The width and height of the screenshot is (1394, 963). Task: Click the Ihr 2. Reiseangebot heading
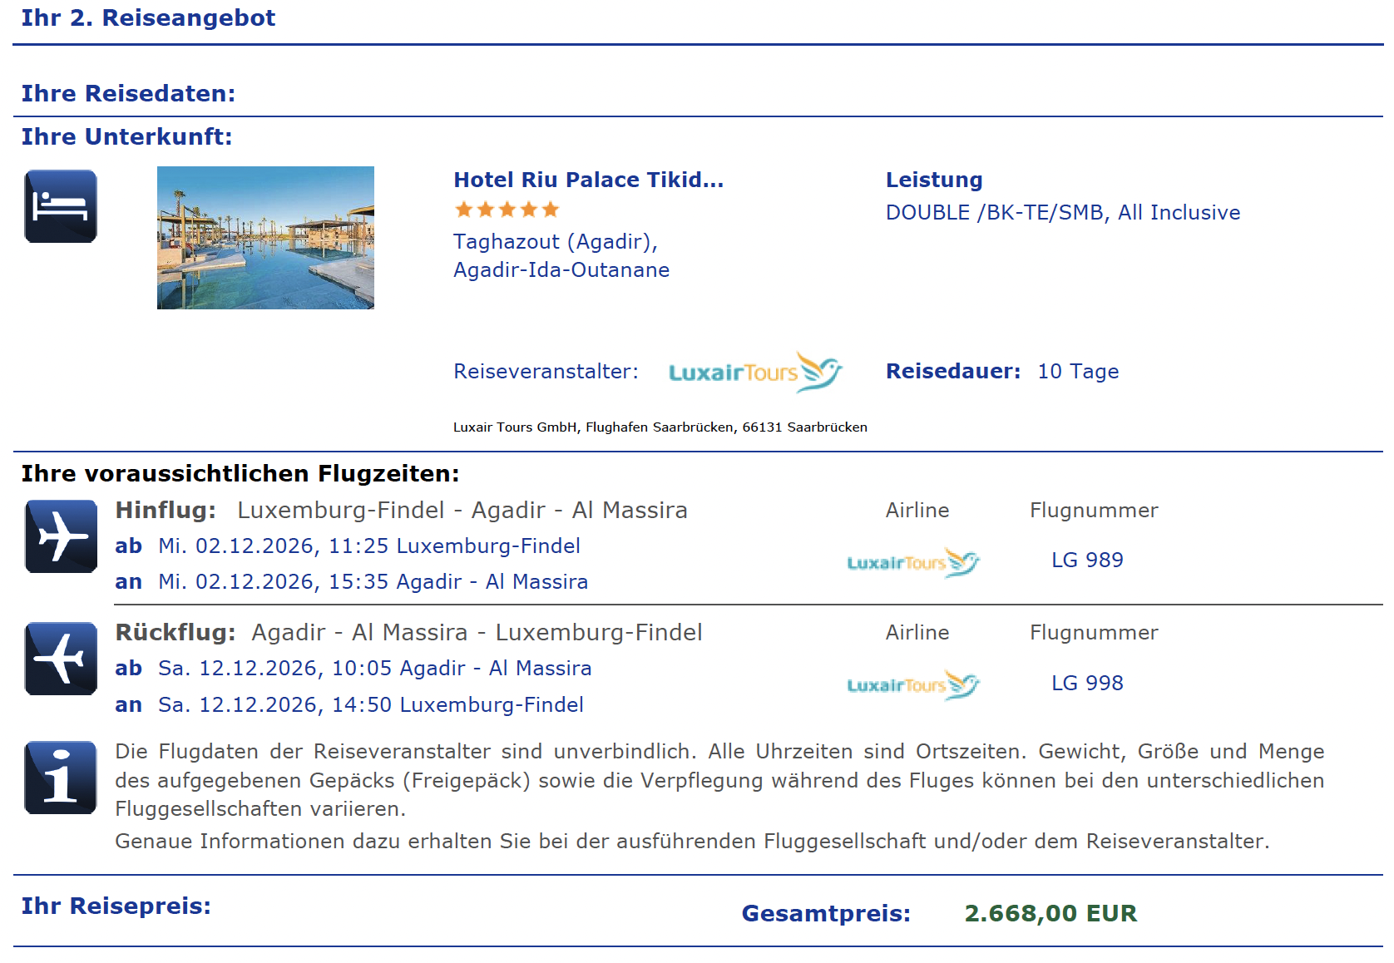148,17
